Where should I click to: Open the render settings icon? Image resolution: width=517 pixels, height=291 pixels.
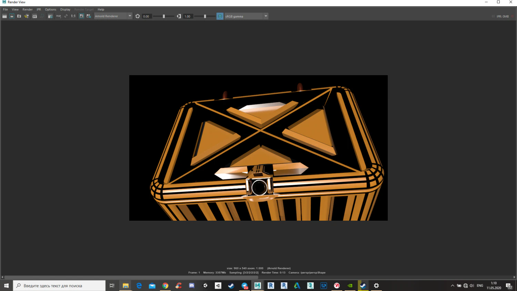point(50,16)
